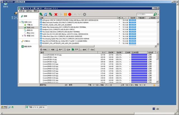179x115 pixels.
Task: Click the new software sidebar item
Action: 27,47
